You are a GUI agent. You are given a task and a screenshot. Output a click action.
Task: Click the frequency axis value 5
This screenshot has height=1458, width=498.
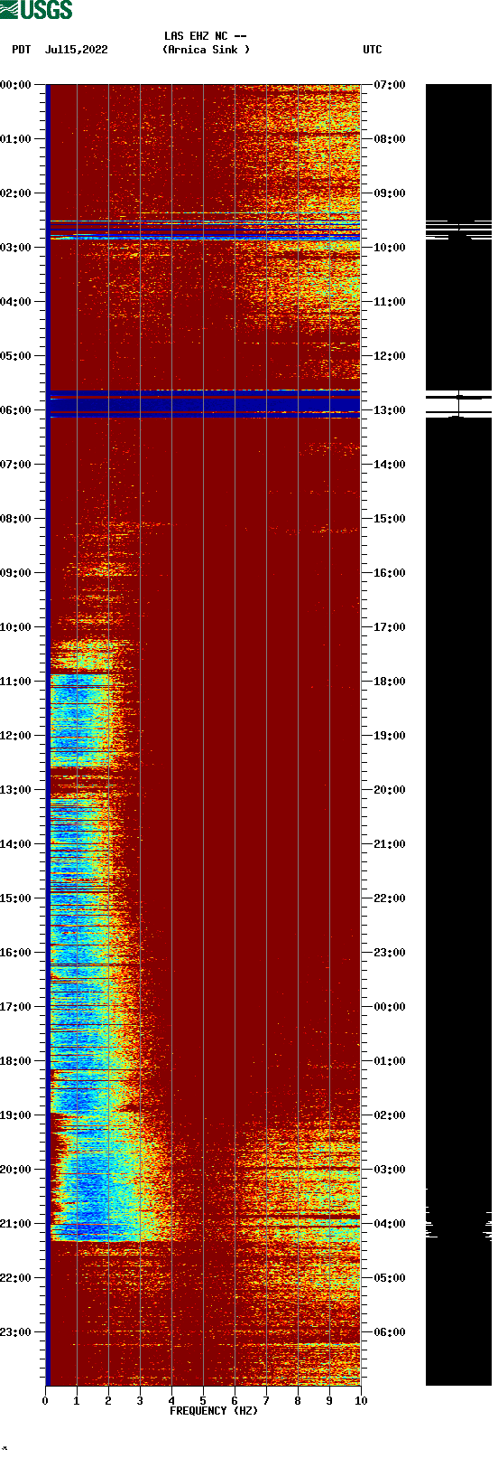(x=203, y=1401)
